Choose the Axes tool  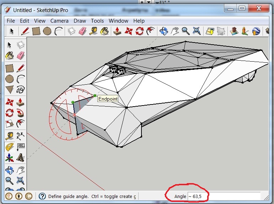[x=9, y=158]
